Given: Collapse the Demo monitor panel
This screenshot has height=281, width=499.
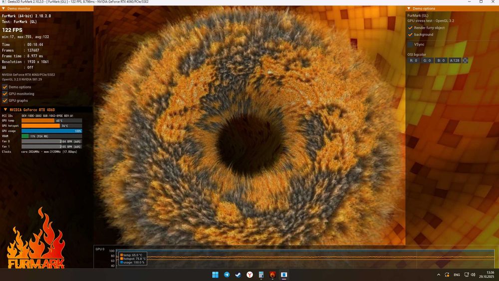Looking at the screenshot, I should coord(3,8).
